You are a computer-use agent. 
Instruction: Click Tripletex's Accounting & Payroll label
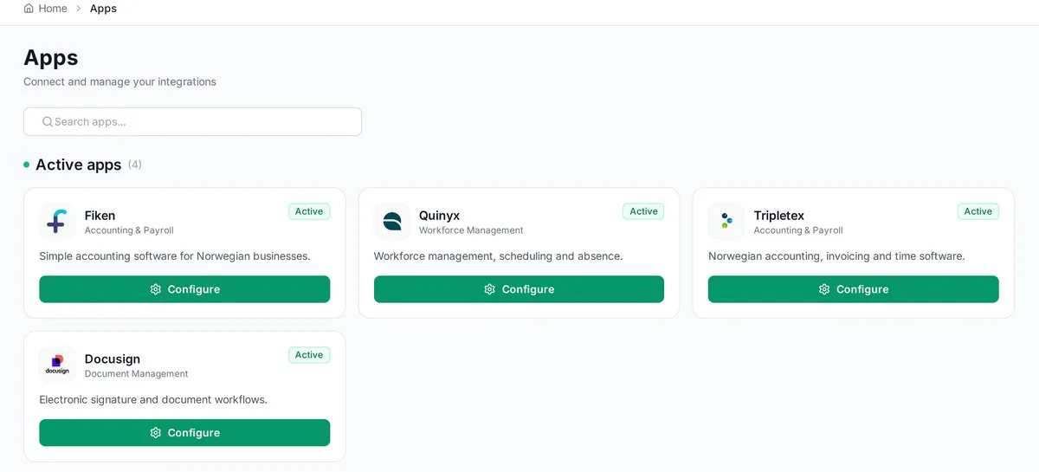pyautogui.click(x=797, y=230)
